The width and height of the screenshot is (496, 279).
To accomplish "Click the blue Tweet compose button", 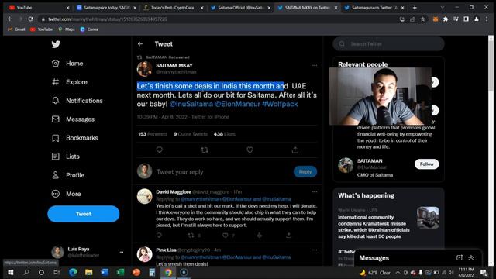I will pos(84,214).
